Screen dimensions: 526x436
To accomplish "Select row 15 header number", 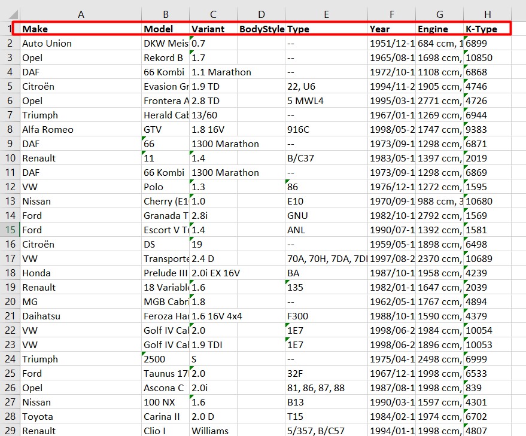I will pyautogui.click(x=10, y=230).
